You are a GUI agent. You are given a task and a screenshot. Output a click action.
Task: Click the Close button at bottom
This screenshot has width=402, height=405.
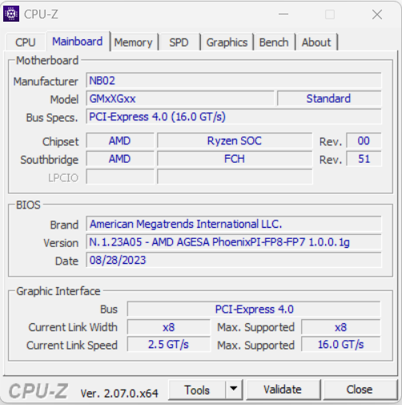click(x=360, y=390)
